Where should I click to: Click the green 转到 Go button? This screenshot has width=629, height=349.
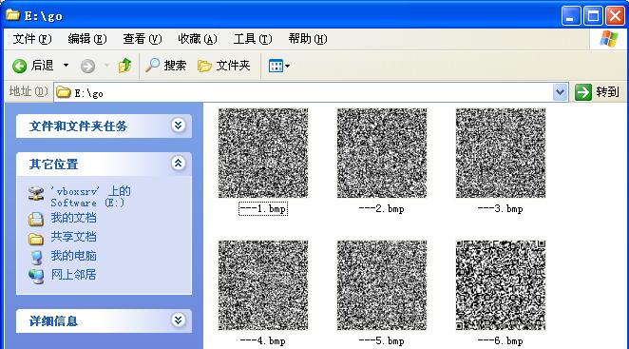click(x=598, y=92)
